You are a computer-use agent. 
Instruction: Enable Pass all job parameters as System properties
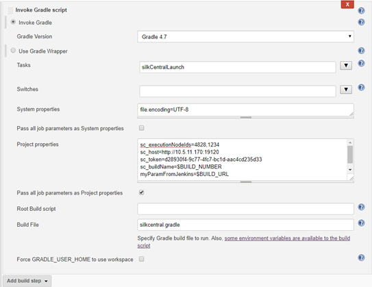(141, 128)
